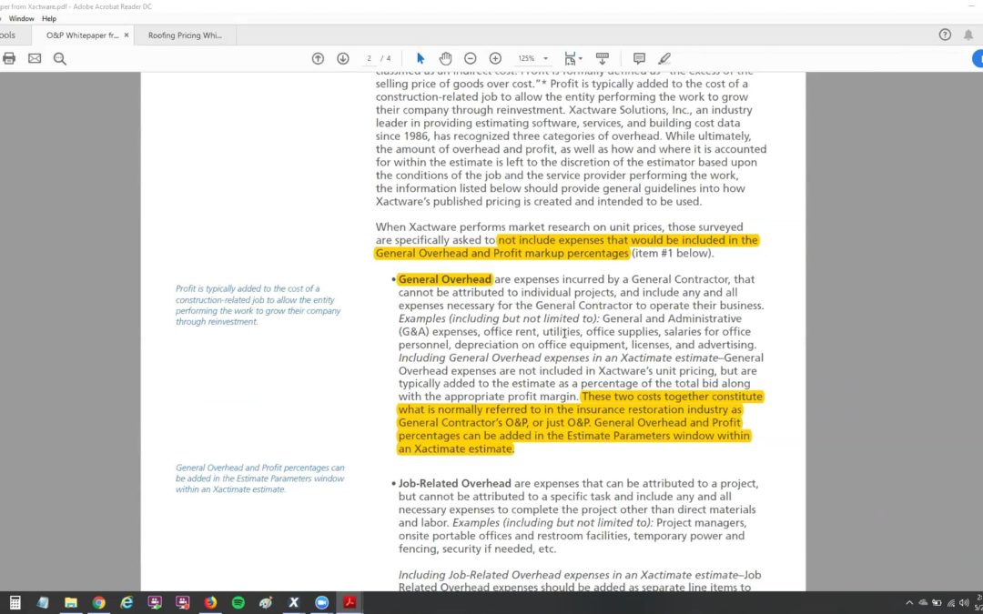The image size is (983, 614).
Task: Click the sidebar note about Estimate Parameters window
Action: pyautogui.click(x=260, y=478)
